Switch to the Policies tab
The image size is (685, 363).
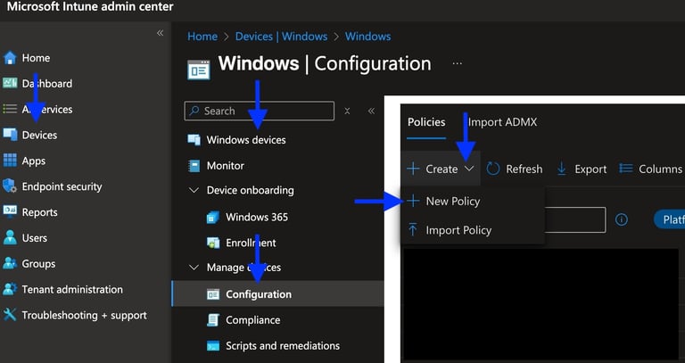(426, 122)
